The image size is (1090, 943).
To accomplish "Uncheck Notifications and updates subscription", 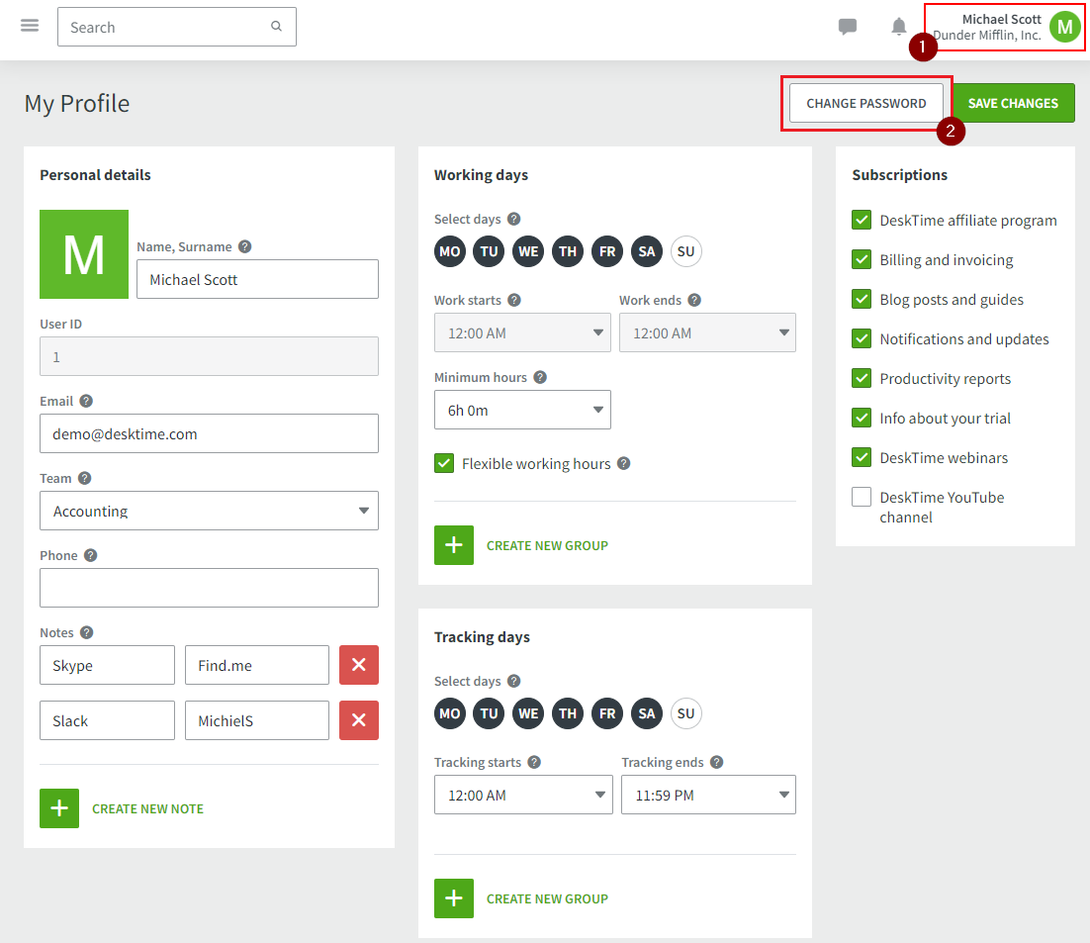I will tap(862, 339).
